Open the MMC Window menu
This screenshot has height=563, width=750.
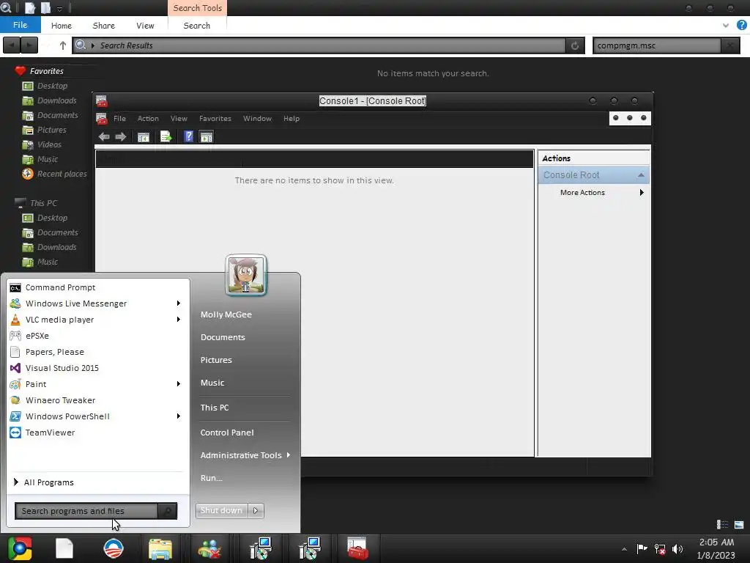point(257,119)
